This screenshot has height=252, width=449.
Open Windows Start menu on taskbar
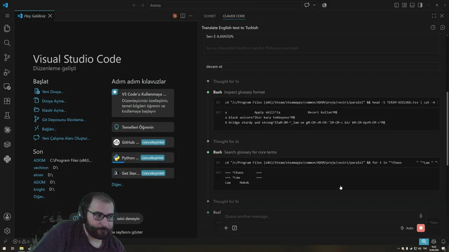tap(4, 248)
